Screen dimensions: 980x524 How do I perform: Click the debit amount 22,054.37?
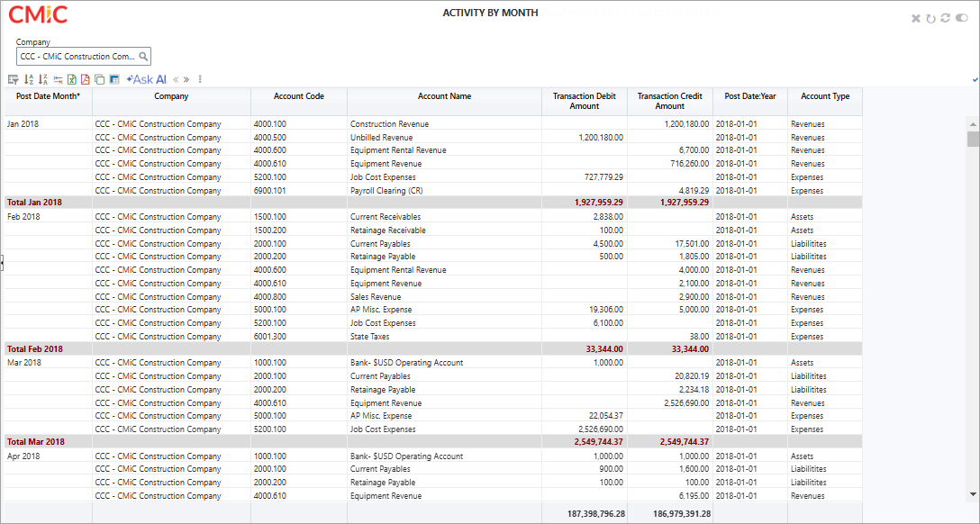click(x=606, y=416)
